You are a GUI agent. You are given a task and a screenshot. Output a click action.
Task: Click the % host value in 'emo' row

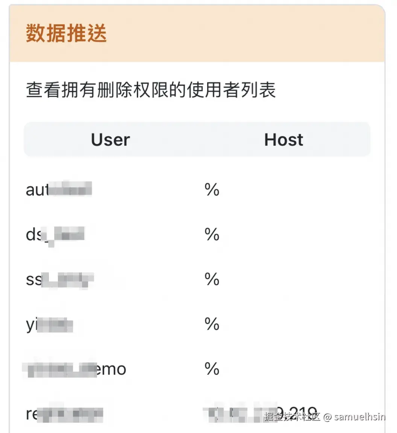tap(212, 369)
